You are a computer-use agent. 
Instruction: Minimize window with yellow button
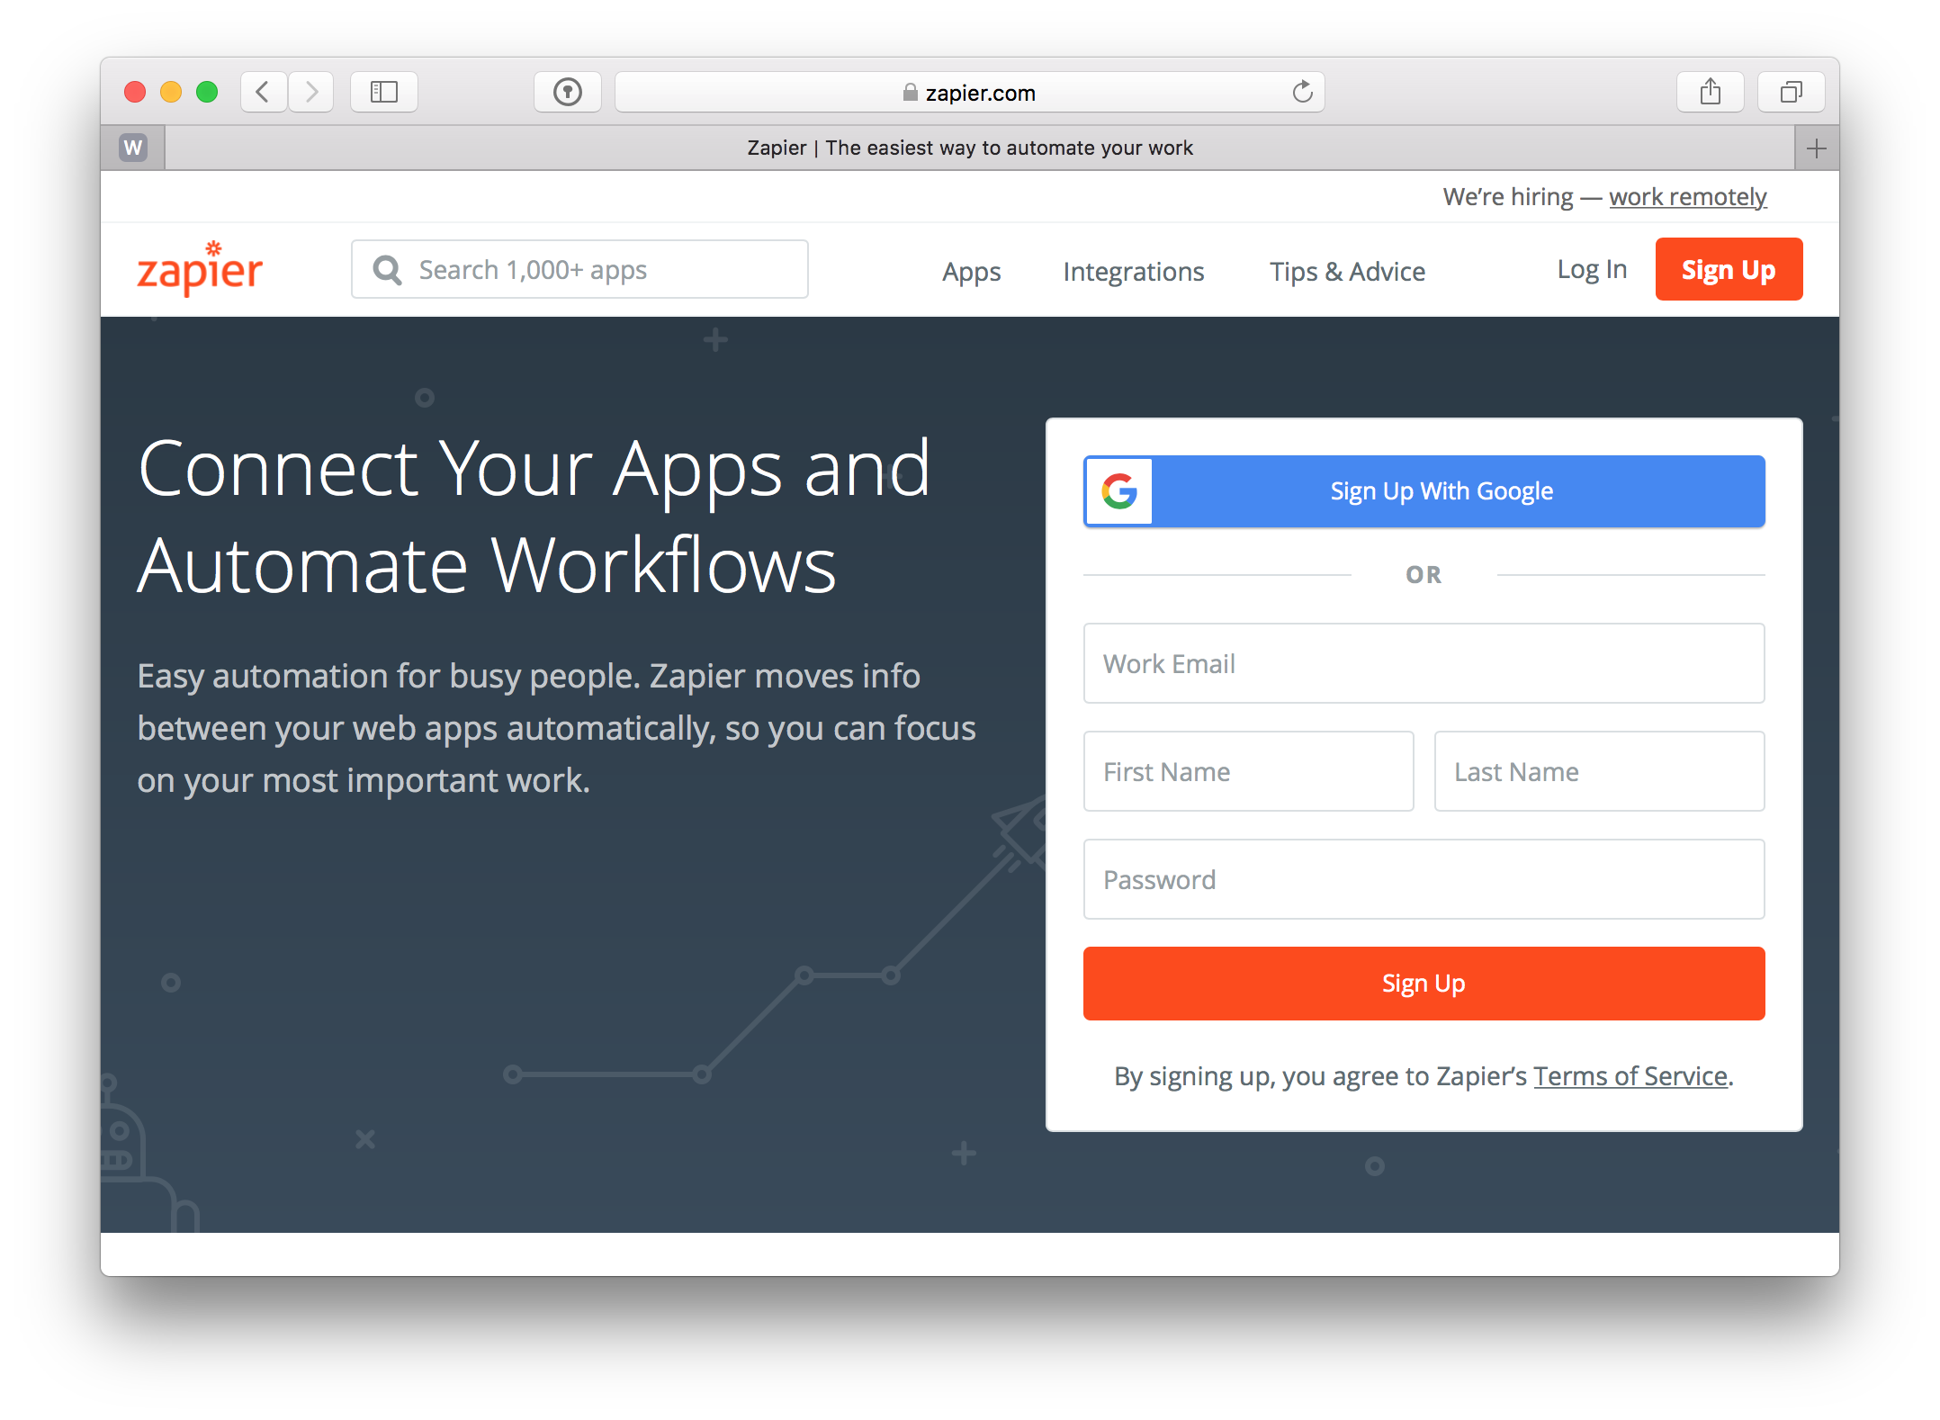[x=171, y=92]
